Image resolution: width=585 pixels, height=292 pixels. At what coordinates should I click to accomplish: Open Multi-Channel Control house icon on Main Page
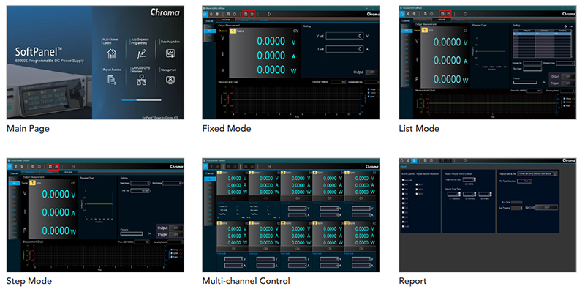click(x=113, y=53)
